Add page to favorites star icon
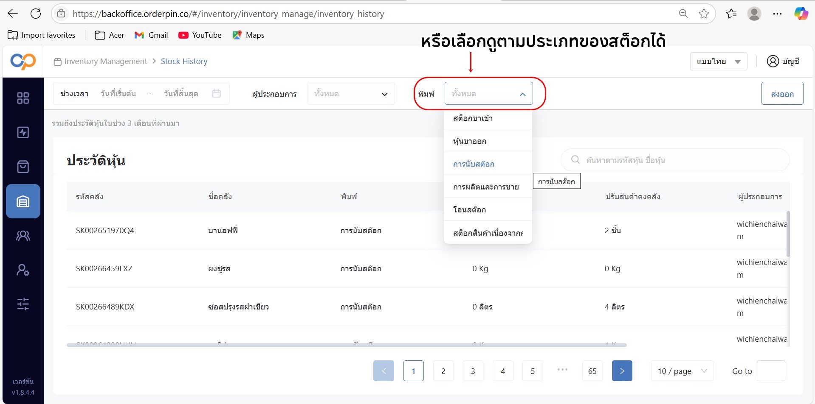 pos(704,14)
